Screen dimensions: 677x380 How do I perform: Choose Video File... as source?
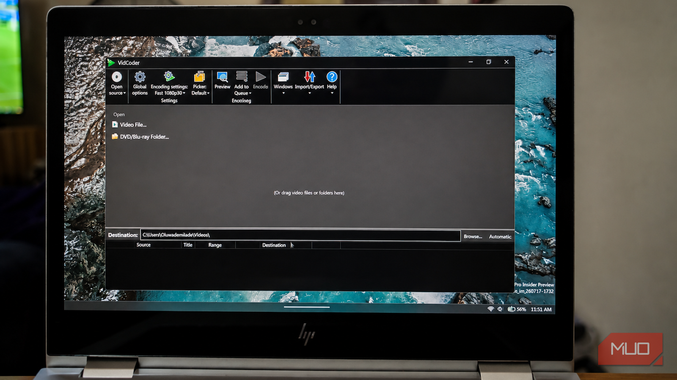pos(129,125)
